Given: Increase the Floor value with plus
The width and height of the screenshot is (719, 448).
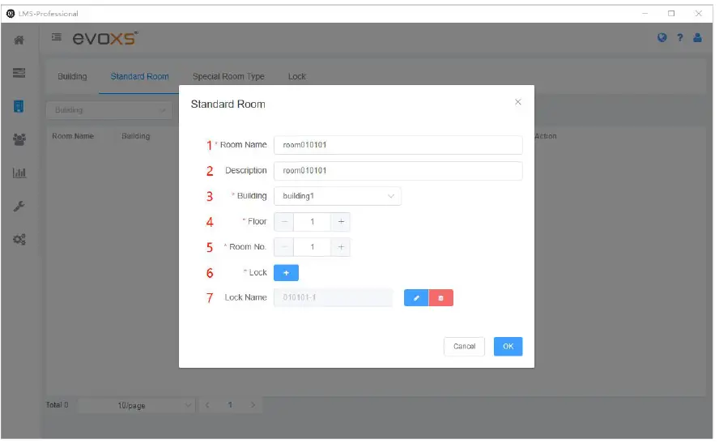Looking at the screenshot, I should point(341,222).
